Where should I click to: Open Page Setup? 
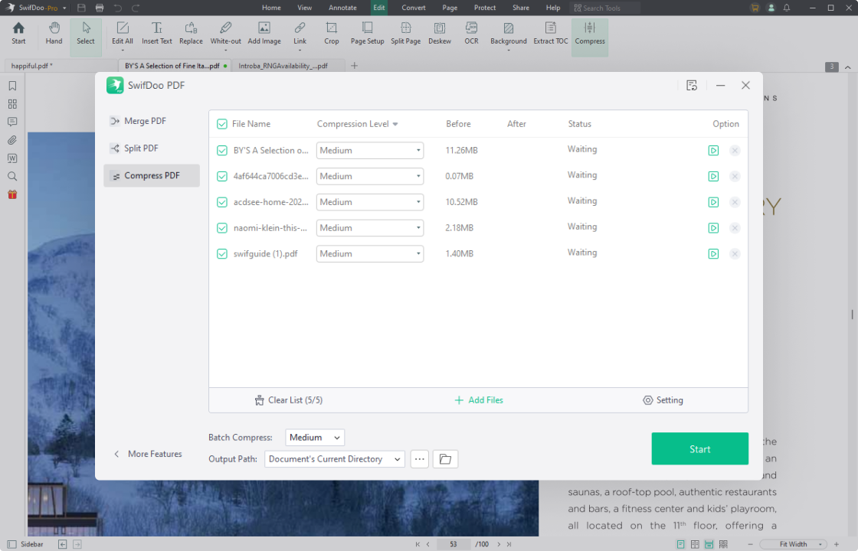(367, 34)
